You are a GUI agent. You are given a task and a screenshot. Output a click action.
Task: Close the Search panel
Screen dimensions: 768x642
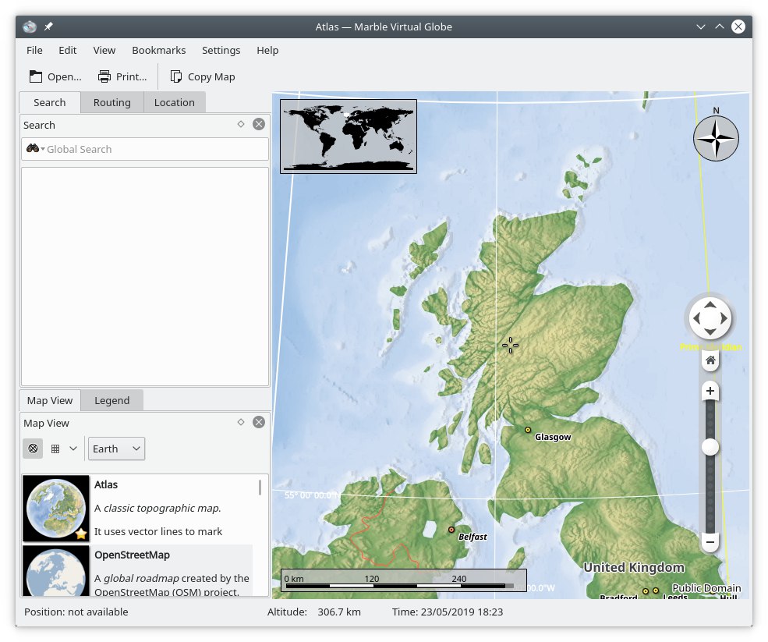(x=259, y=124)
